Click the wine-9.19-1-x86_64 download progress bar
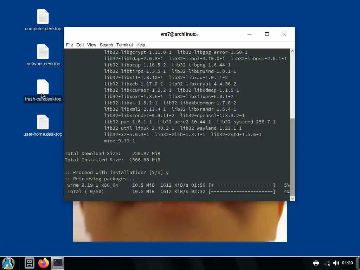Screen dimensions: 360x270 click(x=242, y=185)
